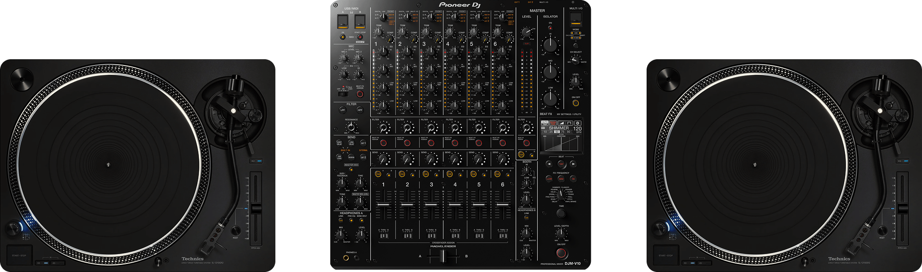Toggle Headphones A MONO SPLIT button
This screenshot has height=272, width=922.
click(x=362, y=220)
